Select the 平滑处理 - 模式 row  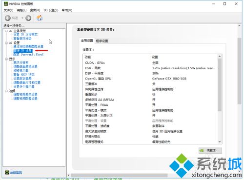coord(150,110)
